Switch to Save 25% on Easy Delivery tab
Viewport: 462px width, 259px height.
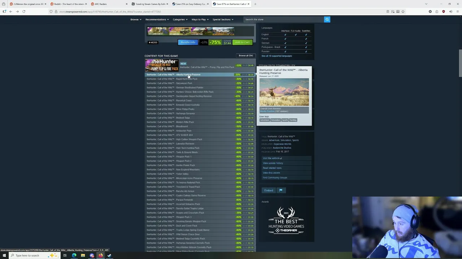click(x=189, y=4)
